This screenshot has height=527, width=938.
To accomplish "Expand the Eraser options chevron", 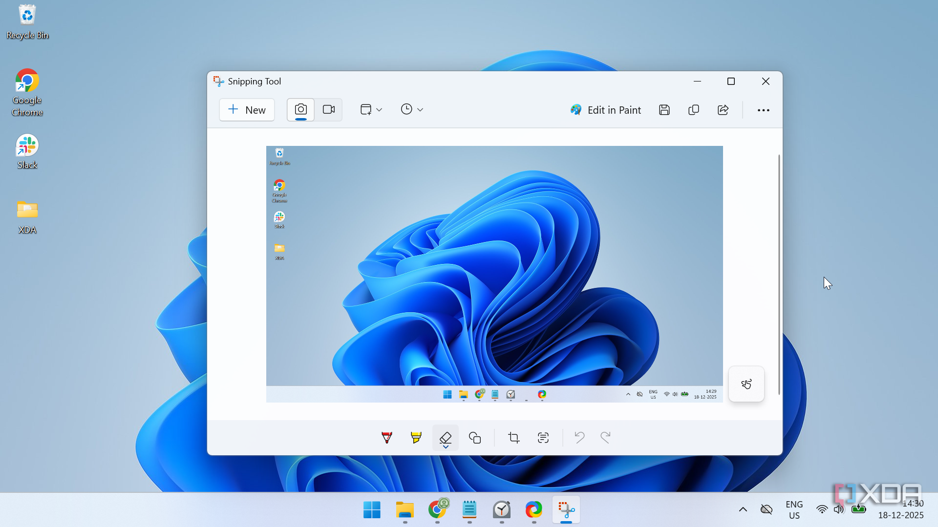I will click(446, 446).
